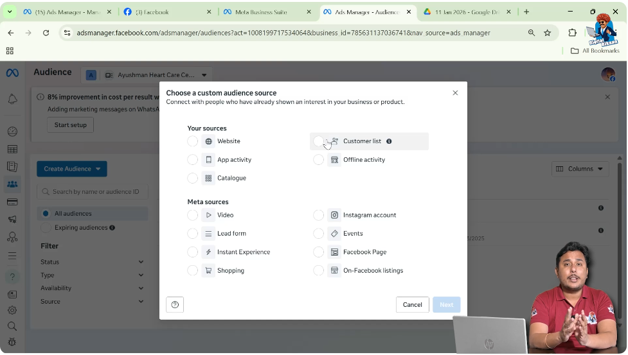Select the Video source radio button
This screenshot has width=628, height=355.
tap(193, 215)
